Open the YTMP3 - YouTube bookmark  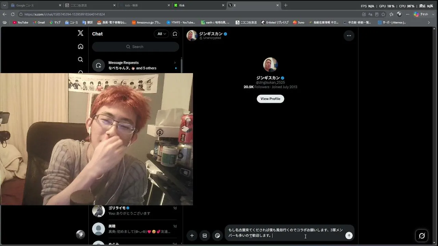click(x=181, y=23)
